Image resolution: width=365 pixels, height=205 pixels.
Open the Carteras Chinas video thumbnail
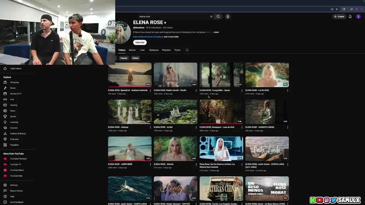[221, 188]
